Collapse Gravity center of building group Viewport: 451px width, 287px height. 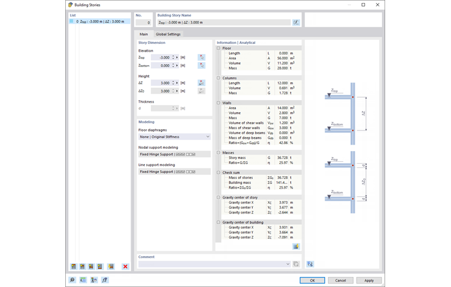coord(218,222)
